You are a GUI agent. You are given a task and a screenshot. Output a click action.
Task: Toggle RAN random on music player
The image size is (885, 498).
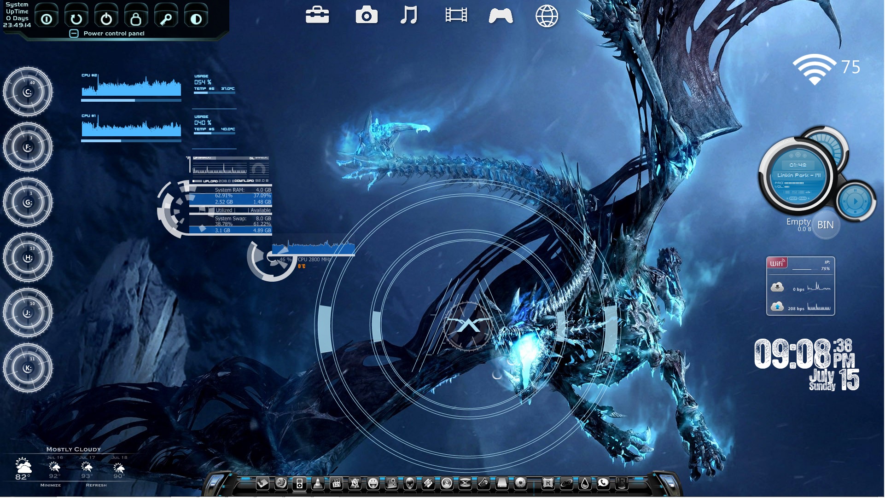[x=803, y=198]
